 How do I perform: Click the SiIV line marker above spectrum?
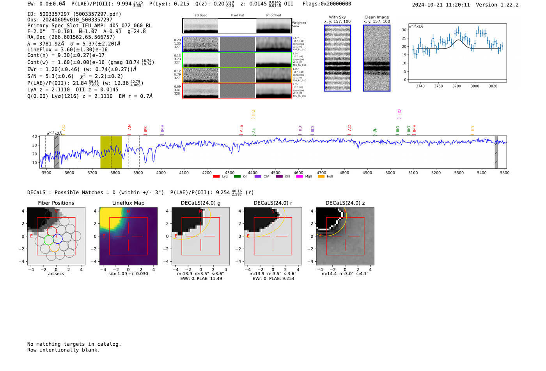[x=241, y=130]
